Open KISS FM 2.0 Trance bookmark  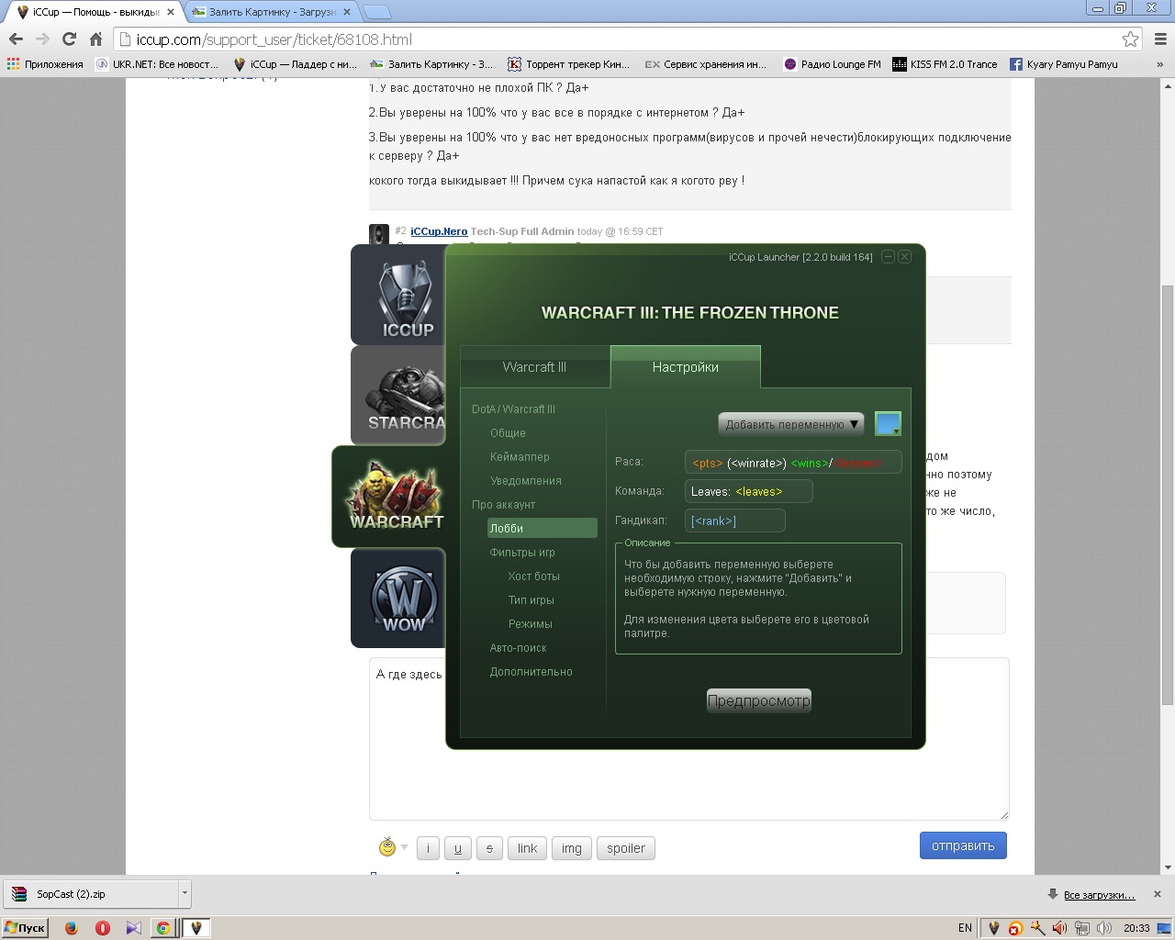click(946, 64)
